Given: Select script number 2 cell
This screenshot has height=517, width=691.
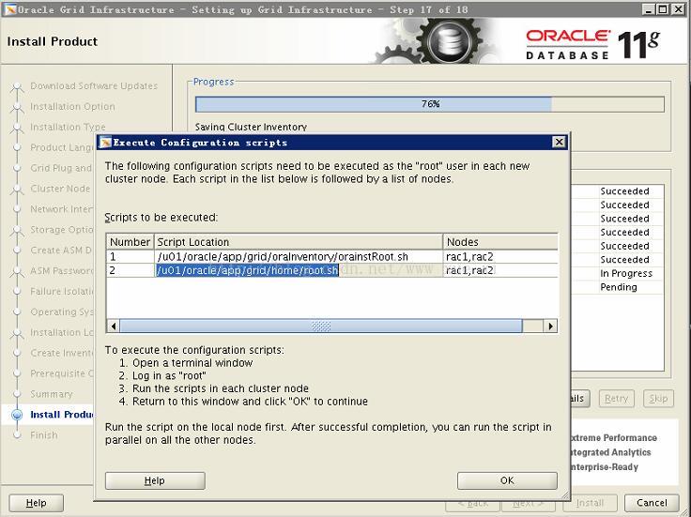Looking at the screenshot, I should [x=131, y=270].
